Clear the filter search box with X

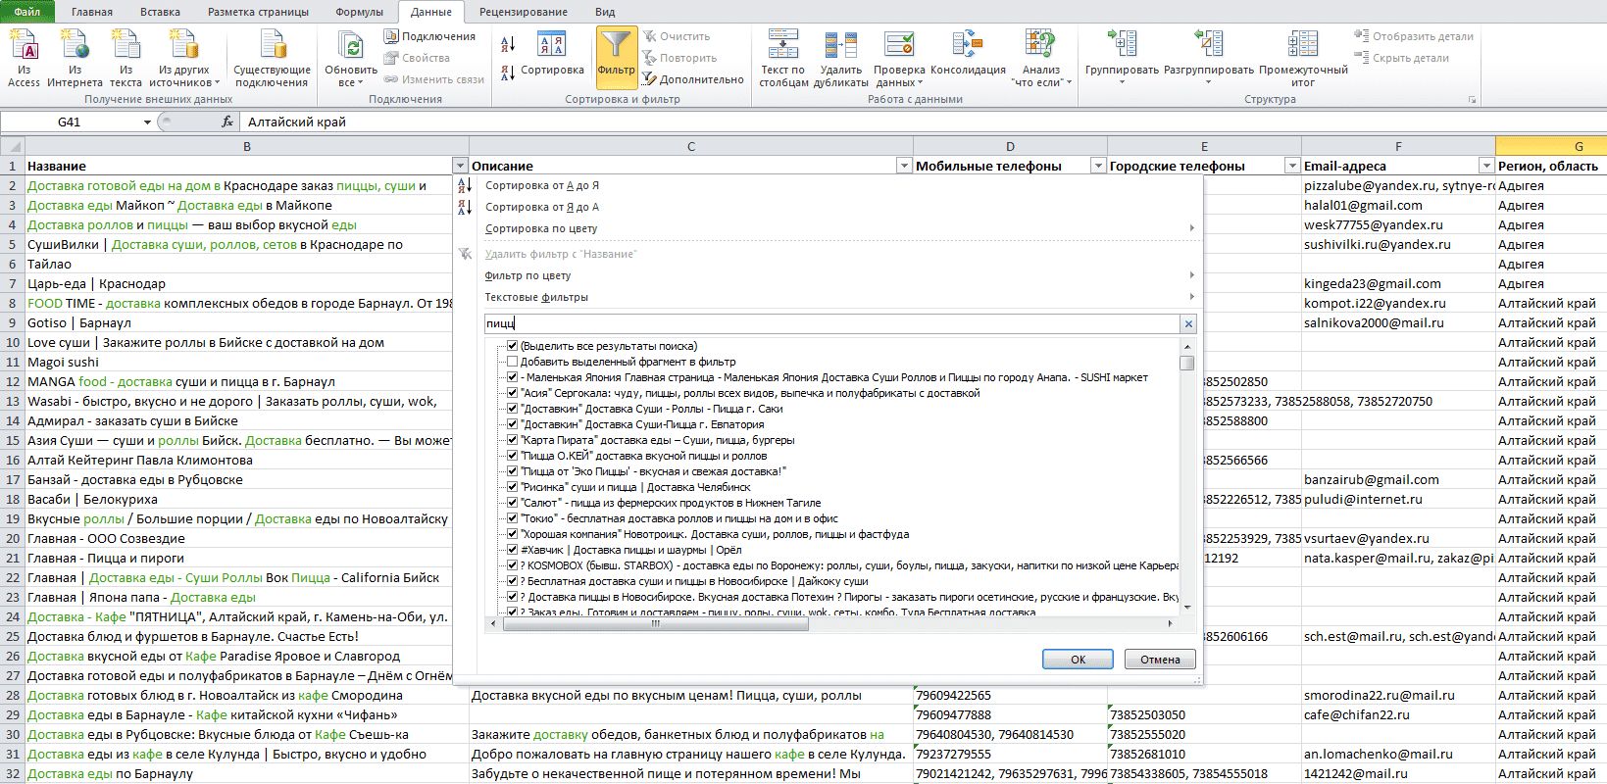click(x=1188, y=323)
